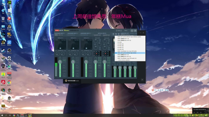
Task: Toggle A1 bus on Hardware Input 1
Action: 64,58
